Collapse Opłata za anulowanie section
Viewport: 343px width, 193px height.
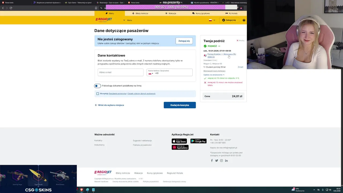pyautogui.click(x=214, y=75)
